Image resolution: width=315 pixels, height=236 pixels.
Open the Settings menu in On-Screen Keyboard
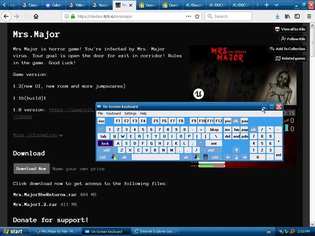point(130,113)
